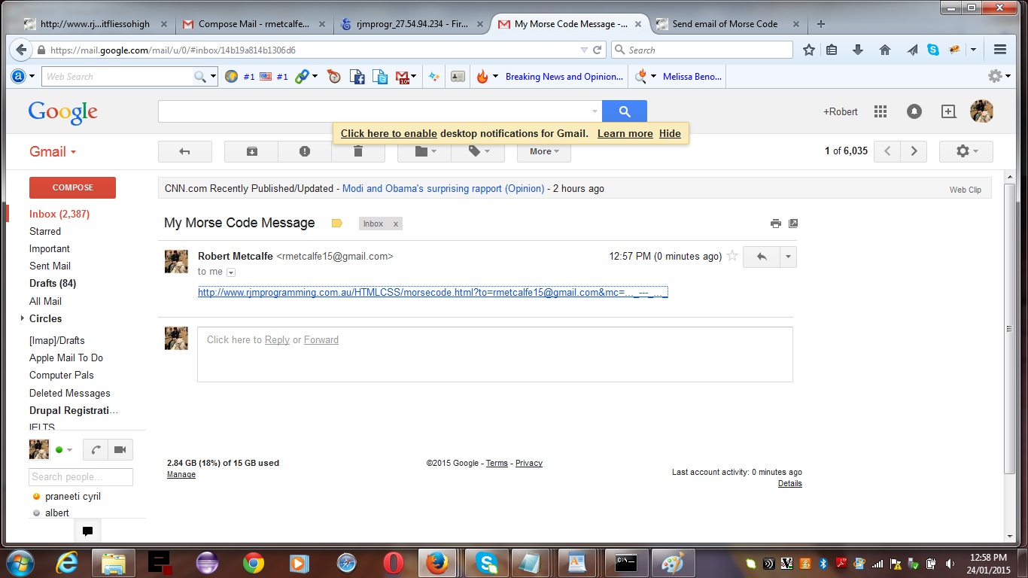
Task: Click the Facebook icon in the toolbar
Action: pyautogui.click(x=357, y=76)
